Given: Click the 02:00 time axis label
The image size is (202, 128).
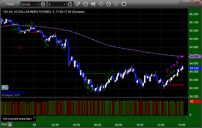Looking at the screenshot, I should point(55,125).
